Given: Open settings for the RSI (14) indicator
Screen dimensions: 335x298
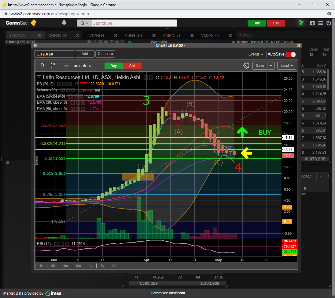Looking at the screenshot, I should point(61,244).
